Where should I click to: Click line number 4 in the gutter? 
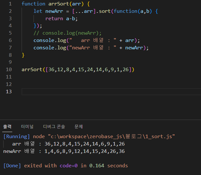pyautogui.click(x=10, y=26)
